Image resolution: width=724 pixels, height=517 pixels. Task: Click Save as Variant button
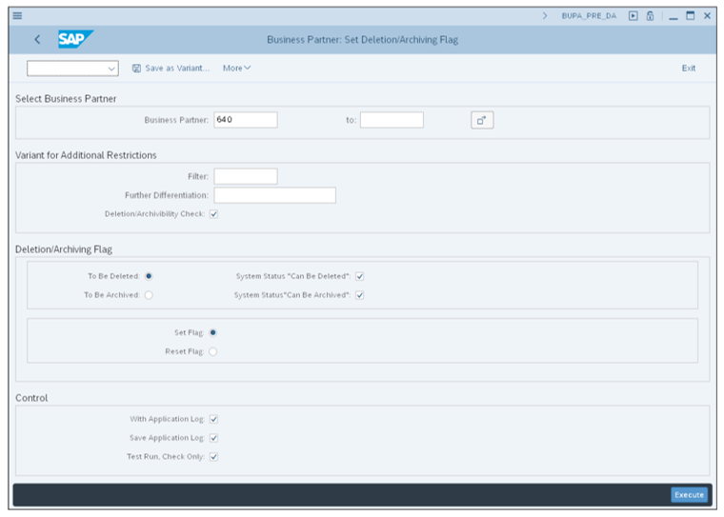tap(171, 69)
